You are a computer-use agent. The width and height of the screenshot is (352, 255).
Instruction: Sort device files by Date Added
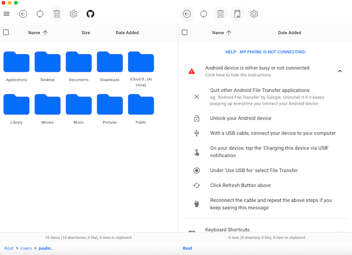[x=290, y=33]
